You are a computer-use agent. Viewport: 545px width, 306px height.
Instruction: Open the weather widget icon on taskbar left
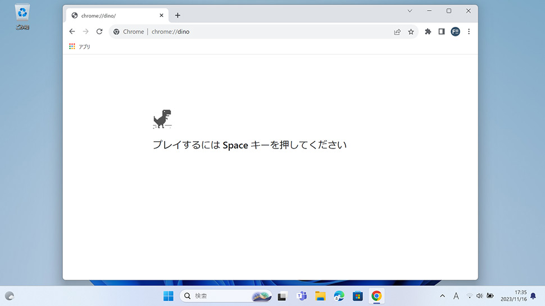pos(10,296)
